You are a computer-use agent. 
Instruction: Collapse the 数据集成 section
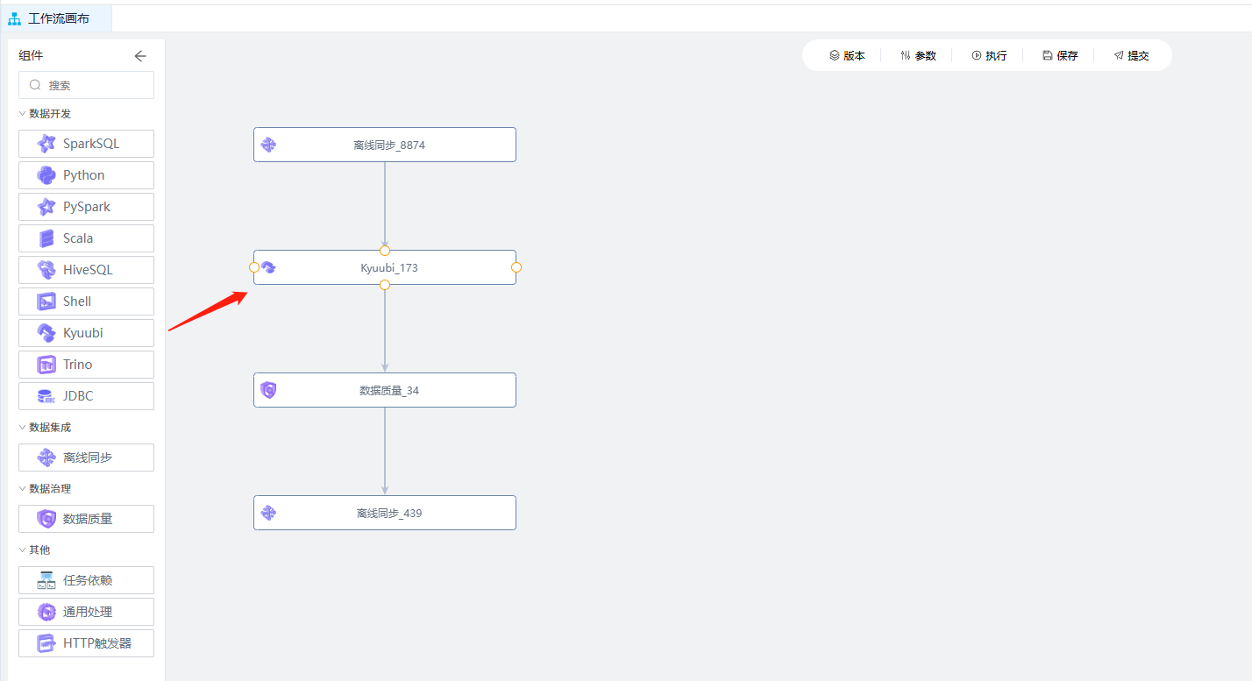[23, 427]
